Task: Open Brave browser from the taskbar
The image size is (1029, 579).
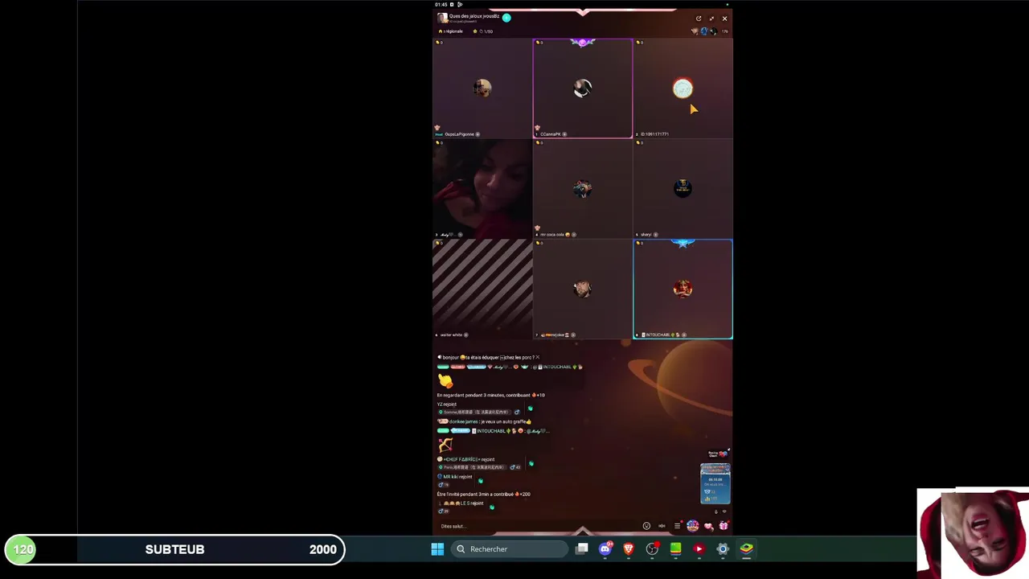Action: pyautogui.click(x=629, y=549)
